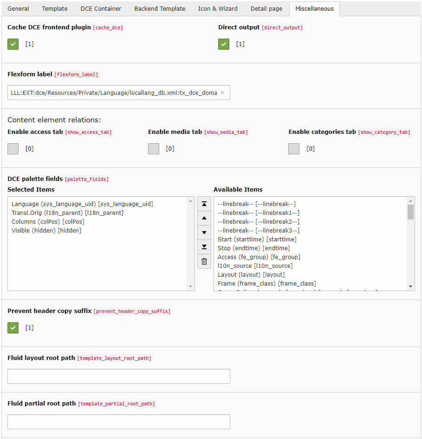This screenshot has height=439, width=422.
Task: Move selected palette field to the bottom
Action: (x=204, y=247)
